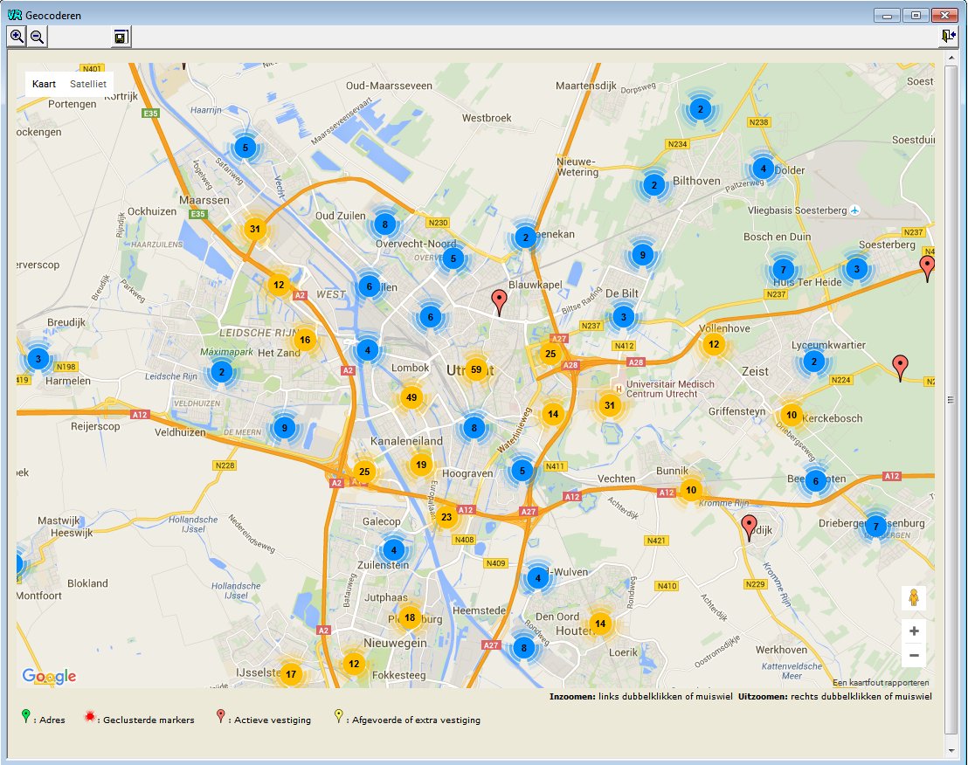Click the scrollbar down arrow
968x765 pixels.
point(951,751)
